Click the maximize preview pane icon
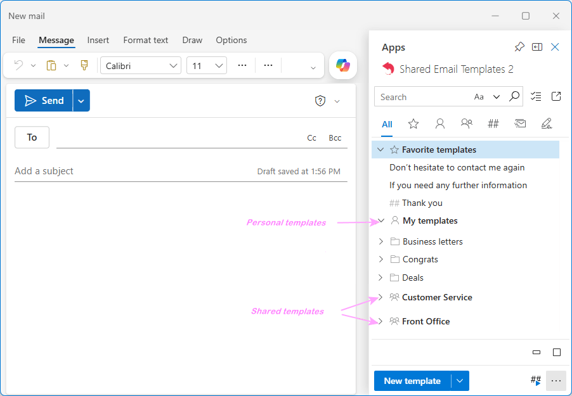This screenshot has width=572, height=396. tap(557, 352)
